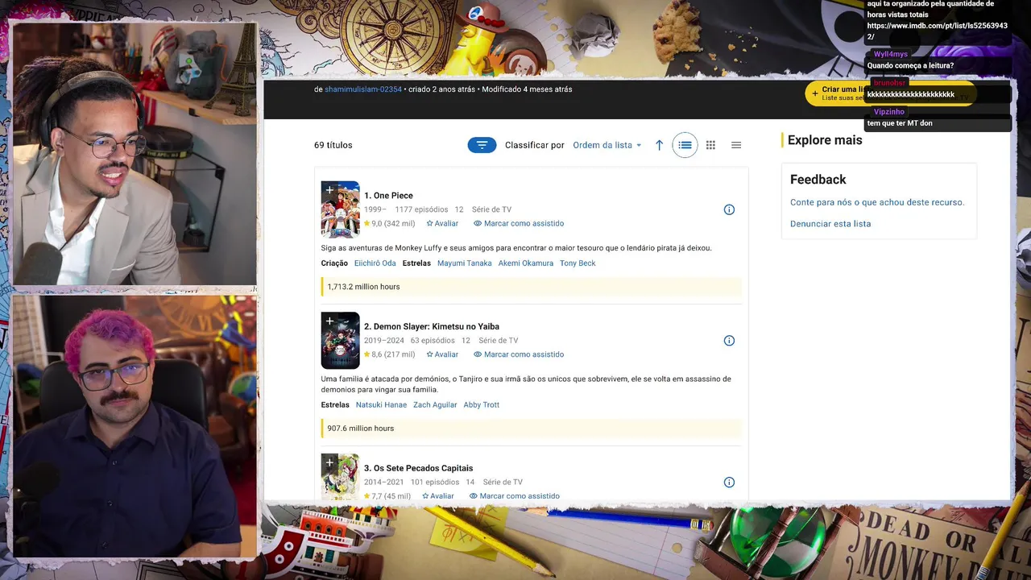
Task: Switch to compact list view
Action: 736,145
